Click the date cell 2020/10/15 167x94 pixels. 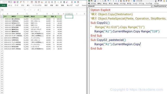pyautogui.click(x=8, y=49)
